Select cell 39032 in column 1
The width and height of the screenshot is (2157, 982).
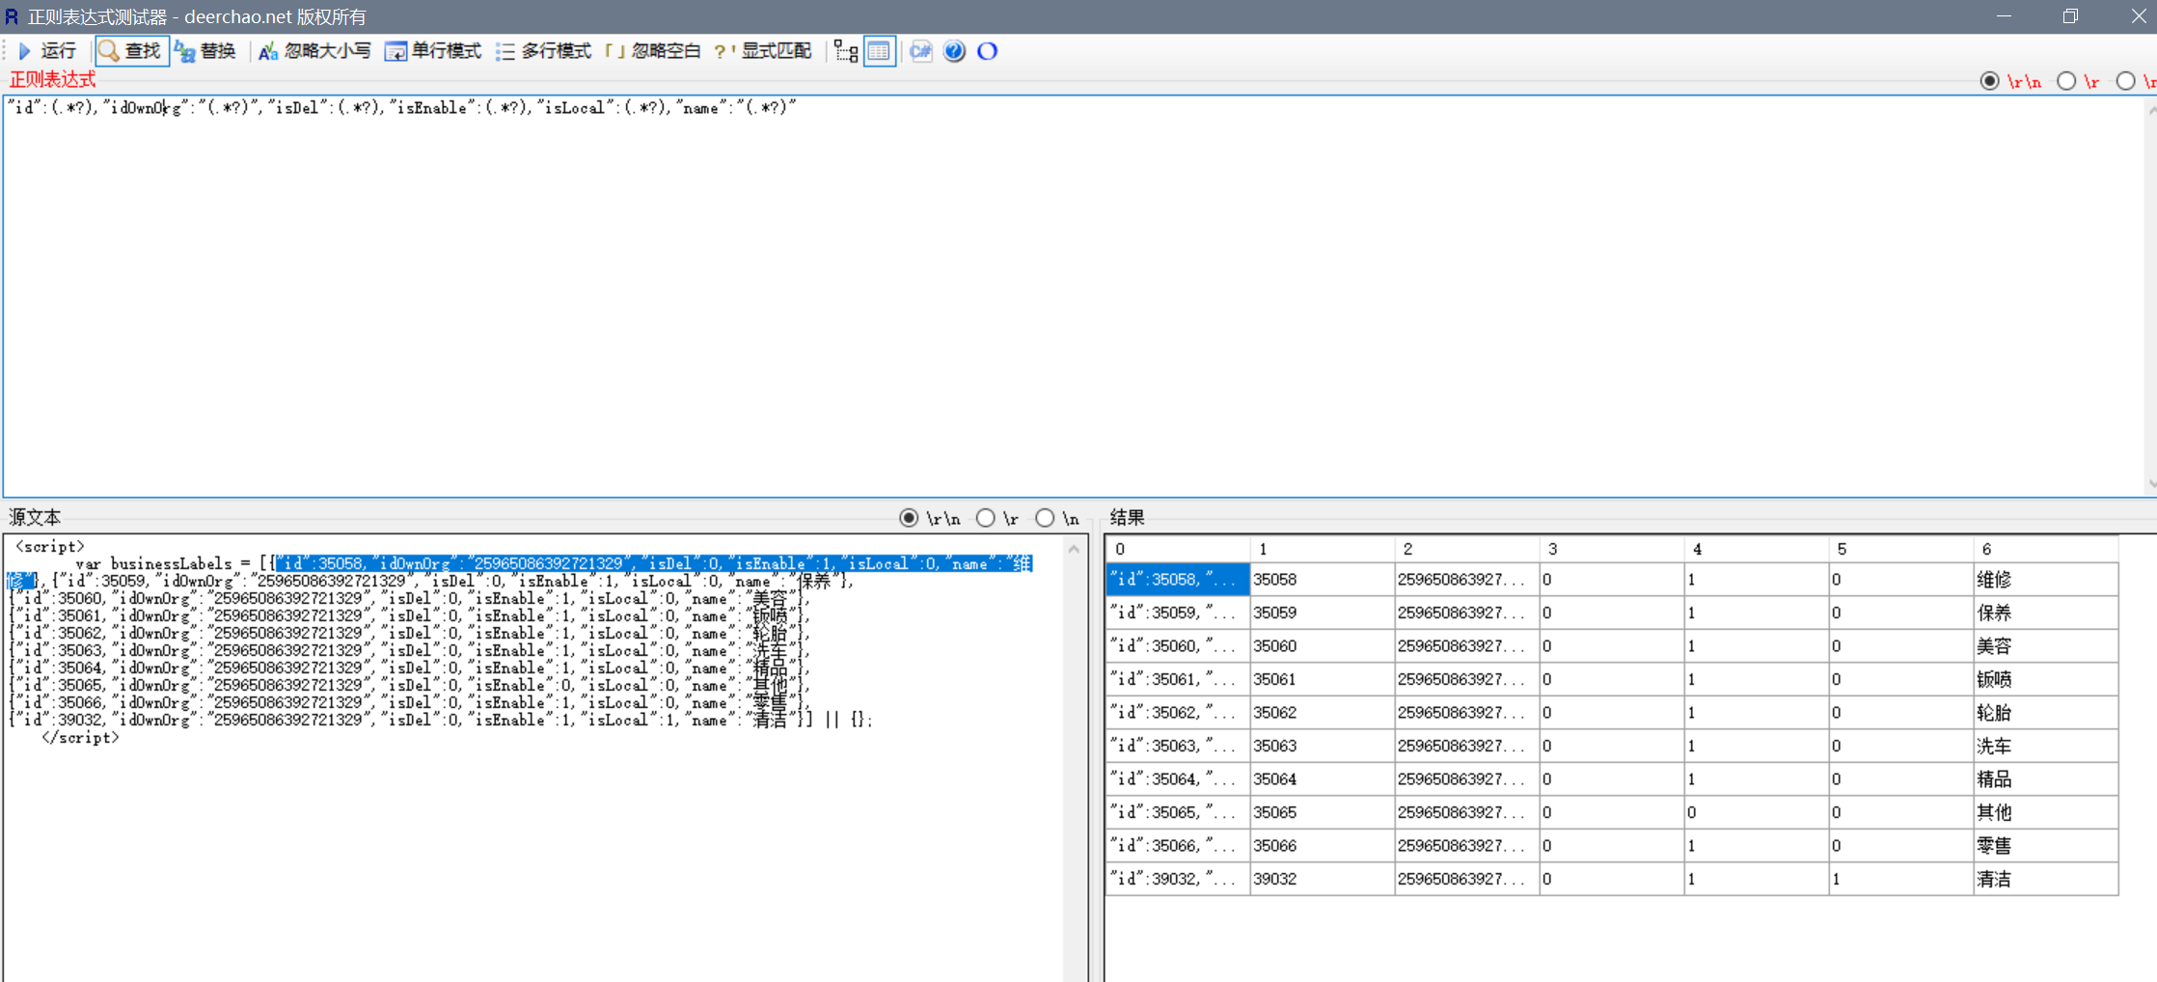1322,879
